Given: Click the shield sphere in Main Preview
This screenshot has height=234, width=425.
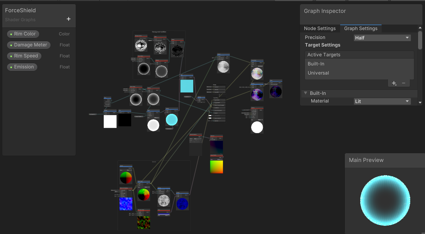Looking at the screenshot, I should click(x=385, y=200).
